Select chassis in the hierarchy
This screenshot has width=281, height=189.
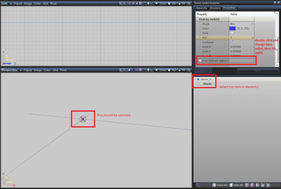(x=207, y=84)
